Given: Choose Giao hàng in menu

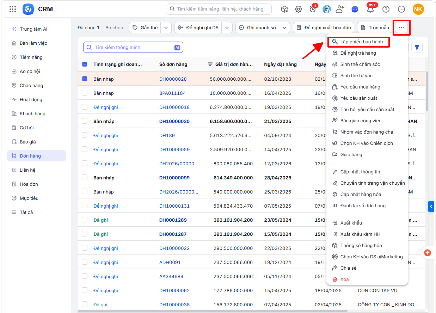Looking at the screenshot, I should (367, 155).
